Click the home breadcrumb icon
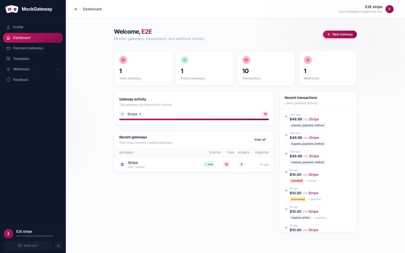The width and height of the screenshot is (405, 253). pos(75,9)
